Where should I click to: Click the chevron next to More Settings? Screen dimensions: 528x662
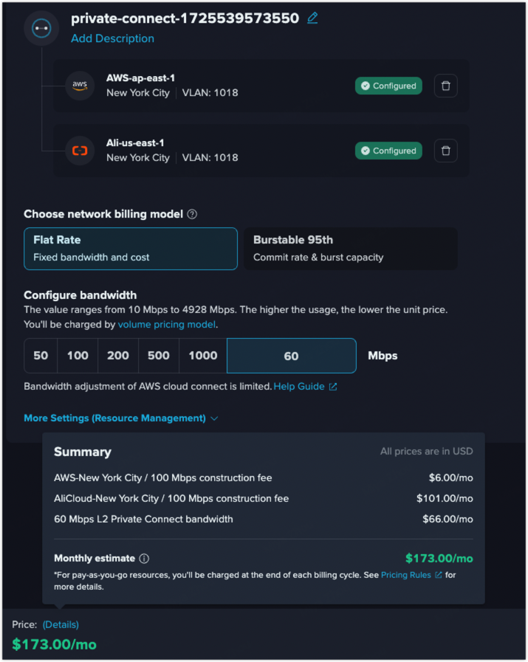[x=214, y=418]
